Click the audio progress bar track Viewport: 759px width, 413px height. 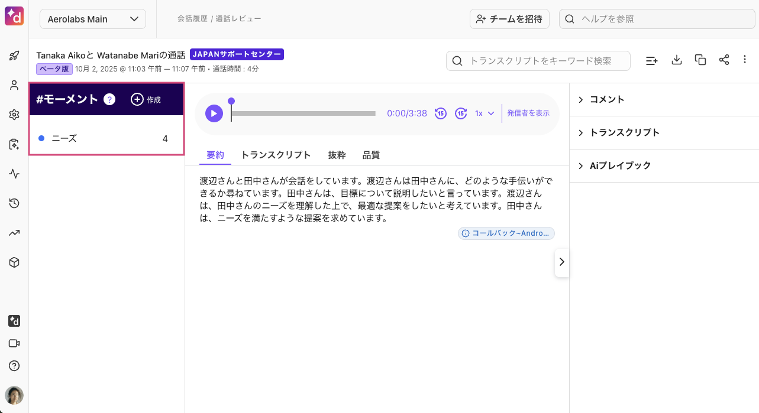pyautogui.click(x=303, y=113)
